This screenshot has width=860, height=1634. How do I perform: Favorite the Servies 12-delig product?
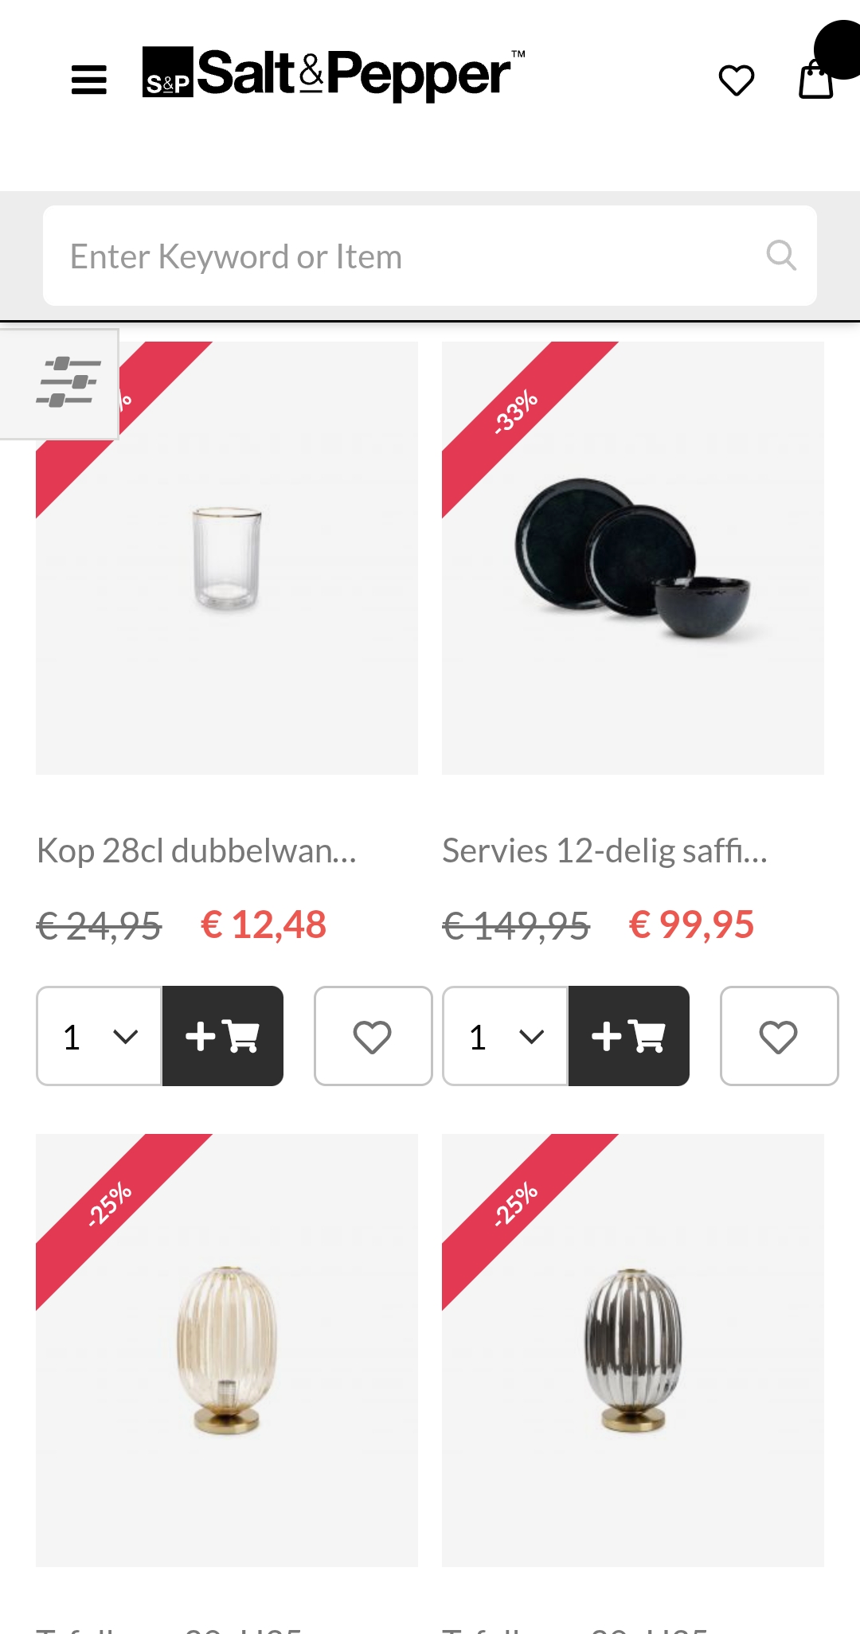point(779,1036)
